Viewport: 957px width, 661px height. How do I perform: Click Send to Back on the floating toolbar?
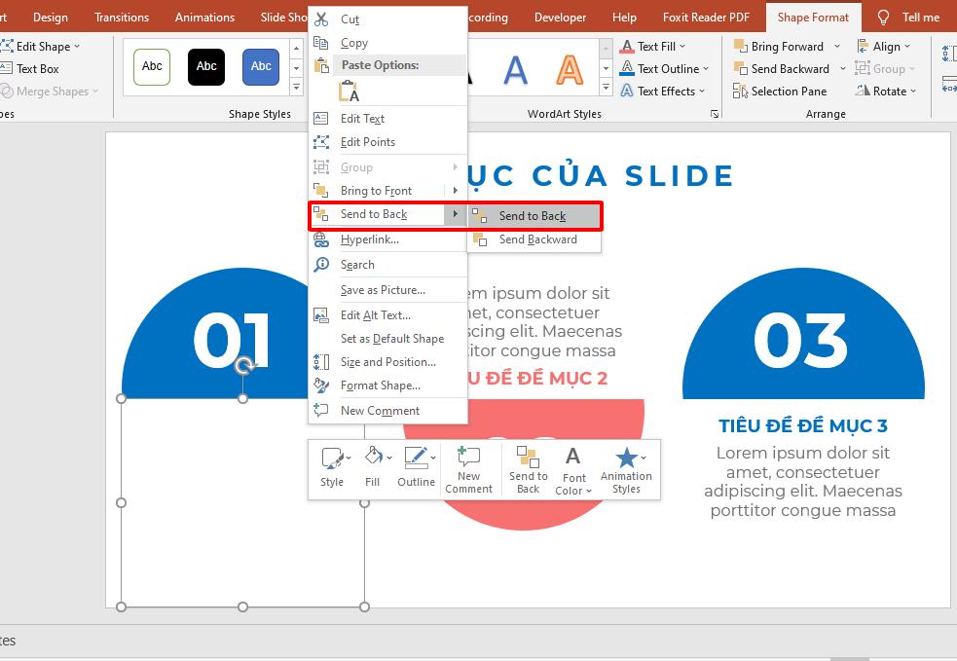pos(528,467)
